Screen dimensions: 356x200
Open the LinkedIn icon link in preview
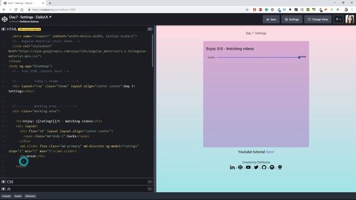(232, 167)
